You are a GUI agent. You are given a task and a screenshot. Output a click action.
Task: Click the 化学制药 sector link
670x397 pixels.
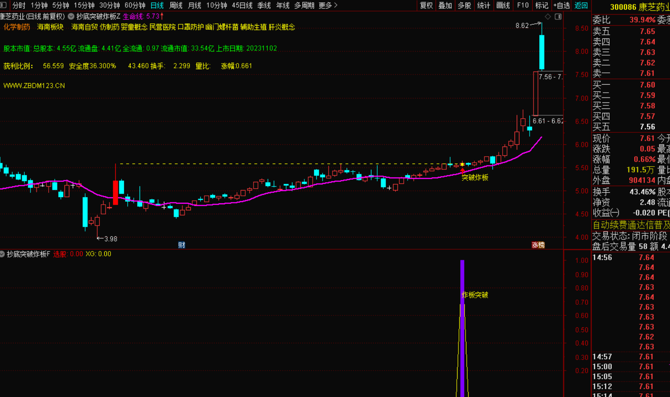17,27
